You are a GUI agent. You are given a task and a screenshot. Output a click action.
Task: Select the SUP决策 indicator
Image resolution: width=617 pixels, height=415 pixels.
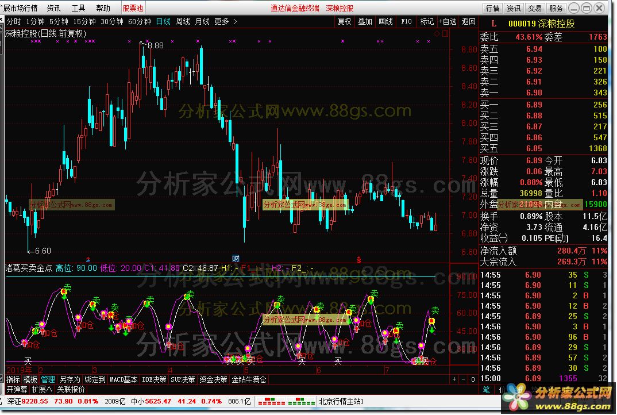coord(183,379)
